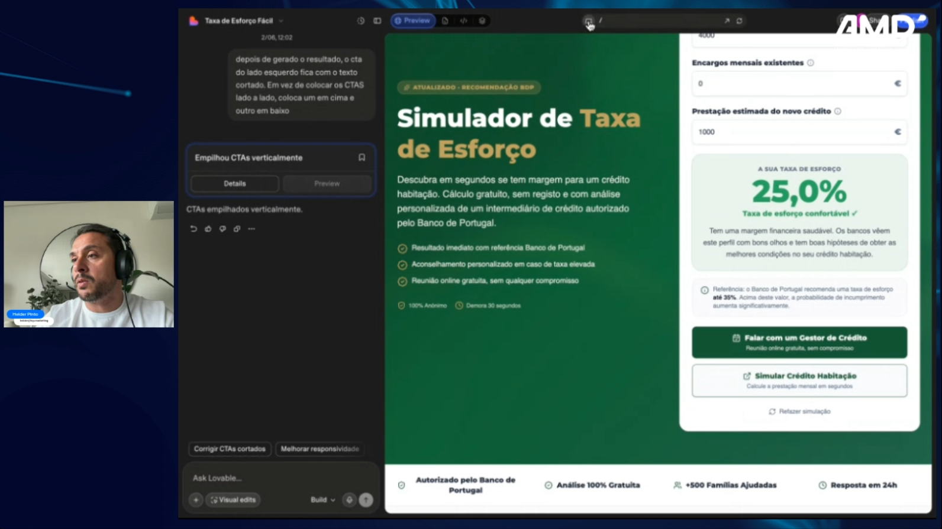
Task: Click the Análise 100% Gratuita text
Action: pos(598,485)
